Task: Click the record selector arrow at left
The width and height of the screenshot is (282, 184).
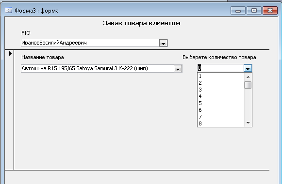Action: pos(10,53)
